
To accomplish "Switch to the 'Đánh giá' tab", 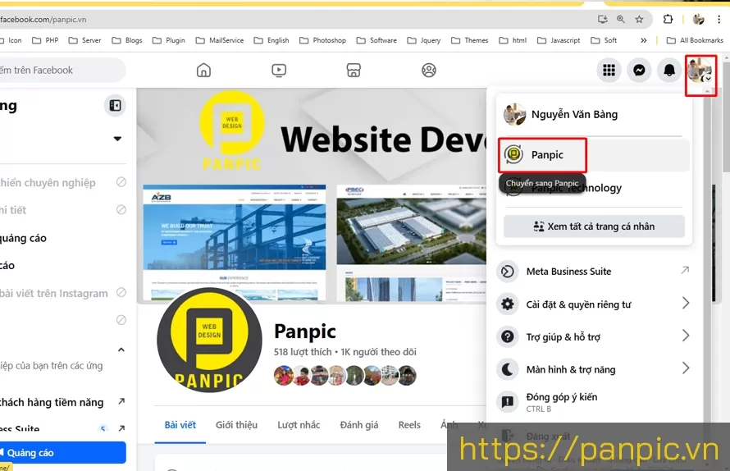I will [359, 425].
